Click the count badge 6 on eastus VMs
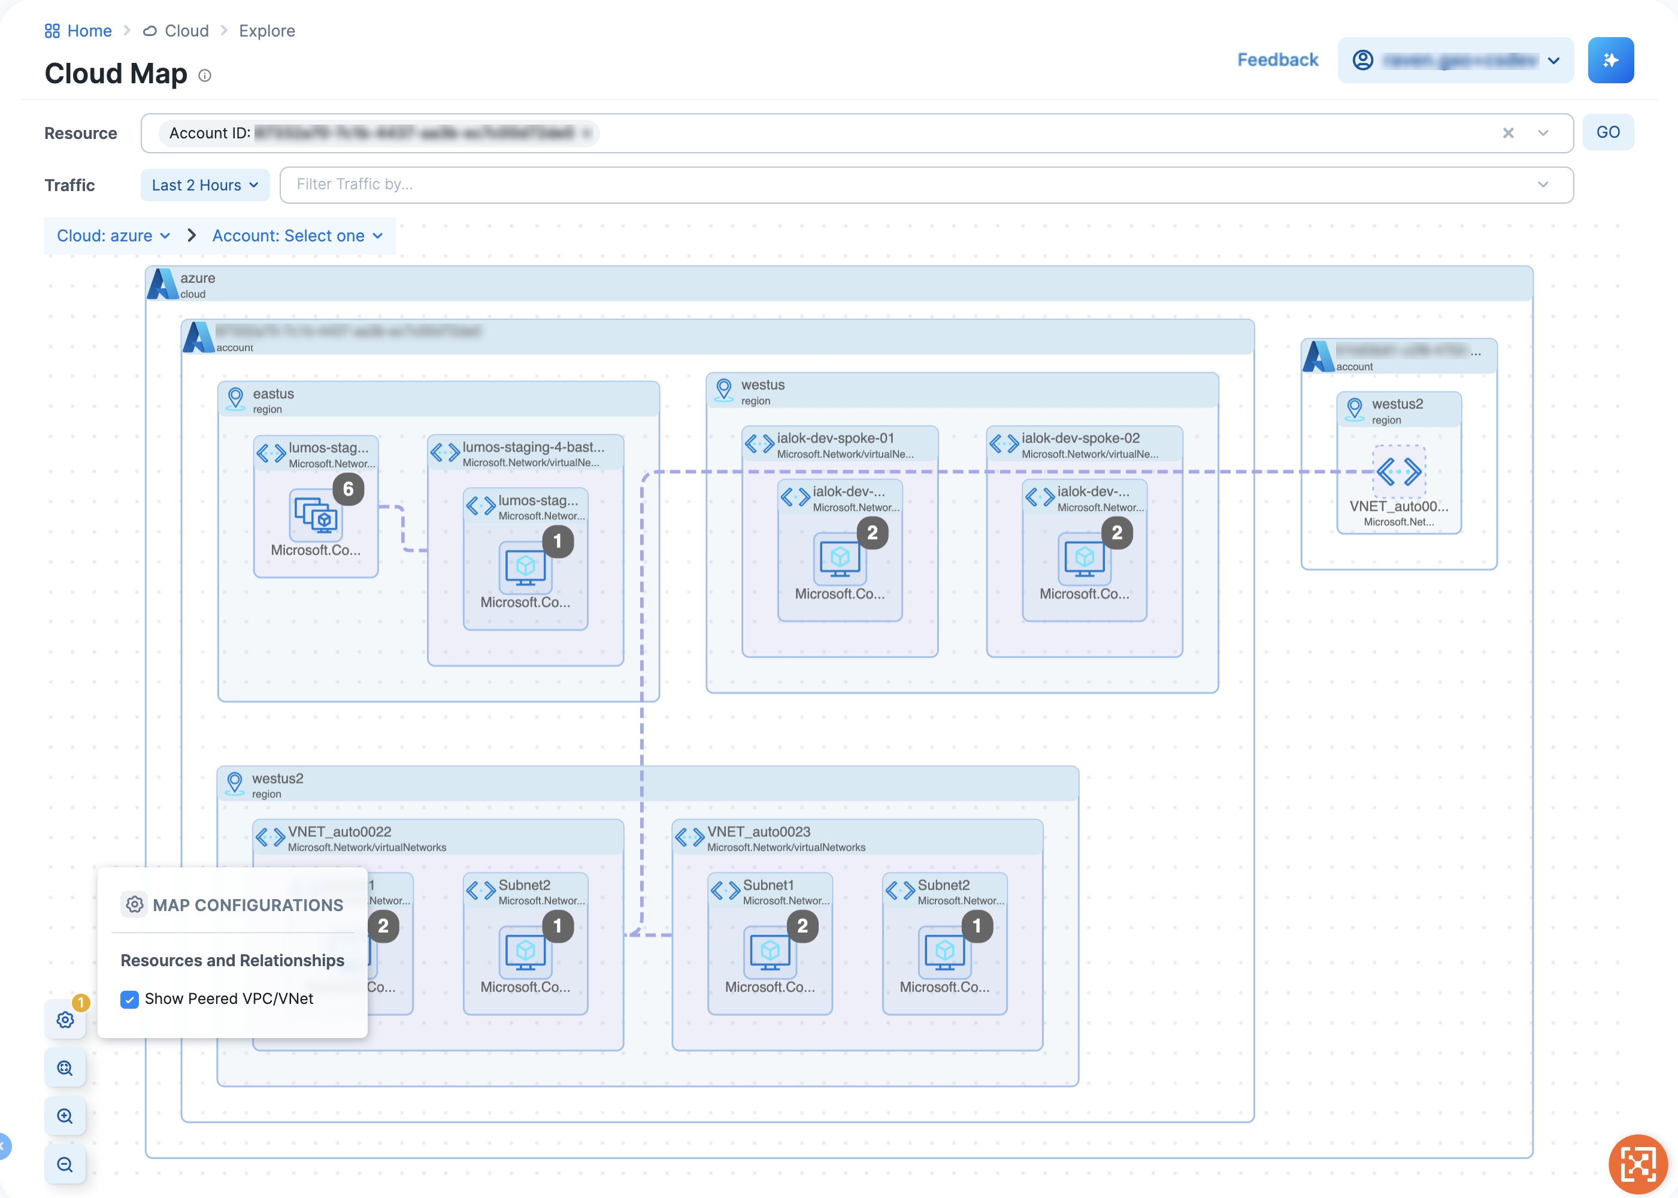Viewport: 1678px width, 1198px height. [349, 489]
